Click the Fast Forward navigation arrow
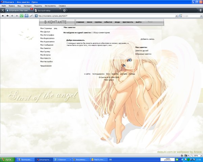This screenshot has height=162, width=203. pos(17,16)
